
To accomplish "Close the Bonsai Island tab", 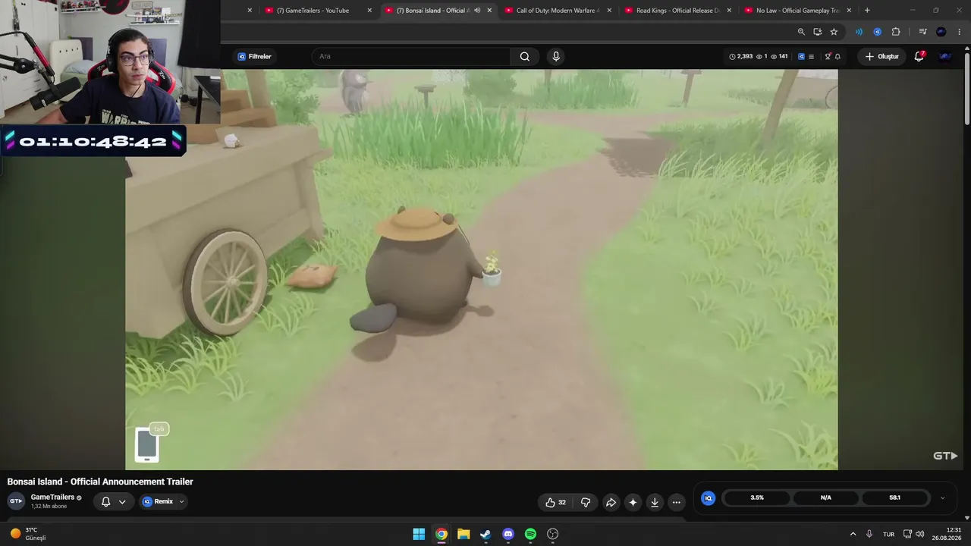I will 489,10.
